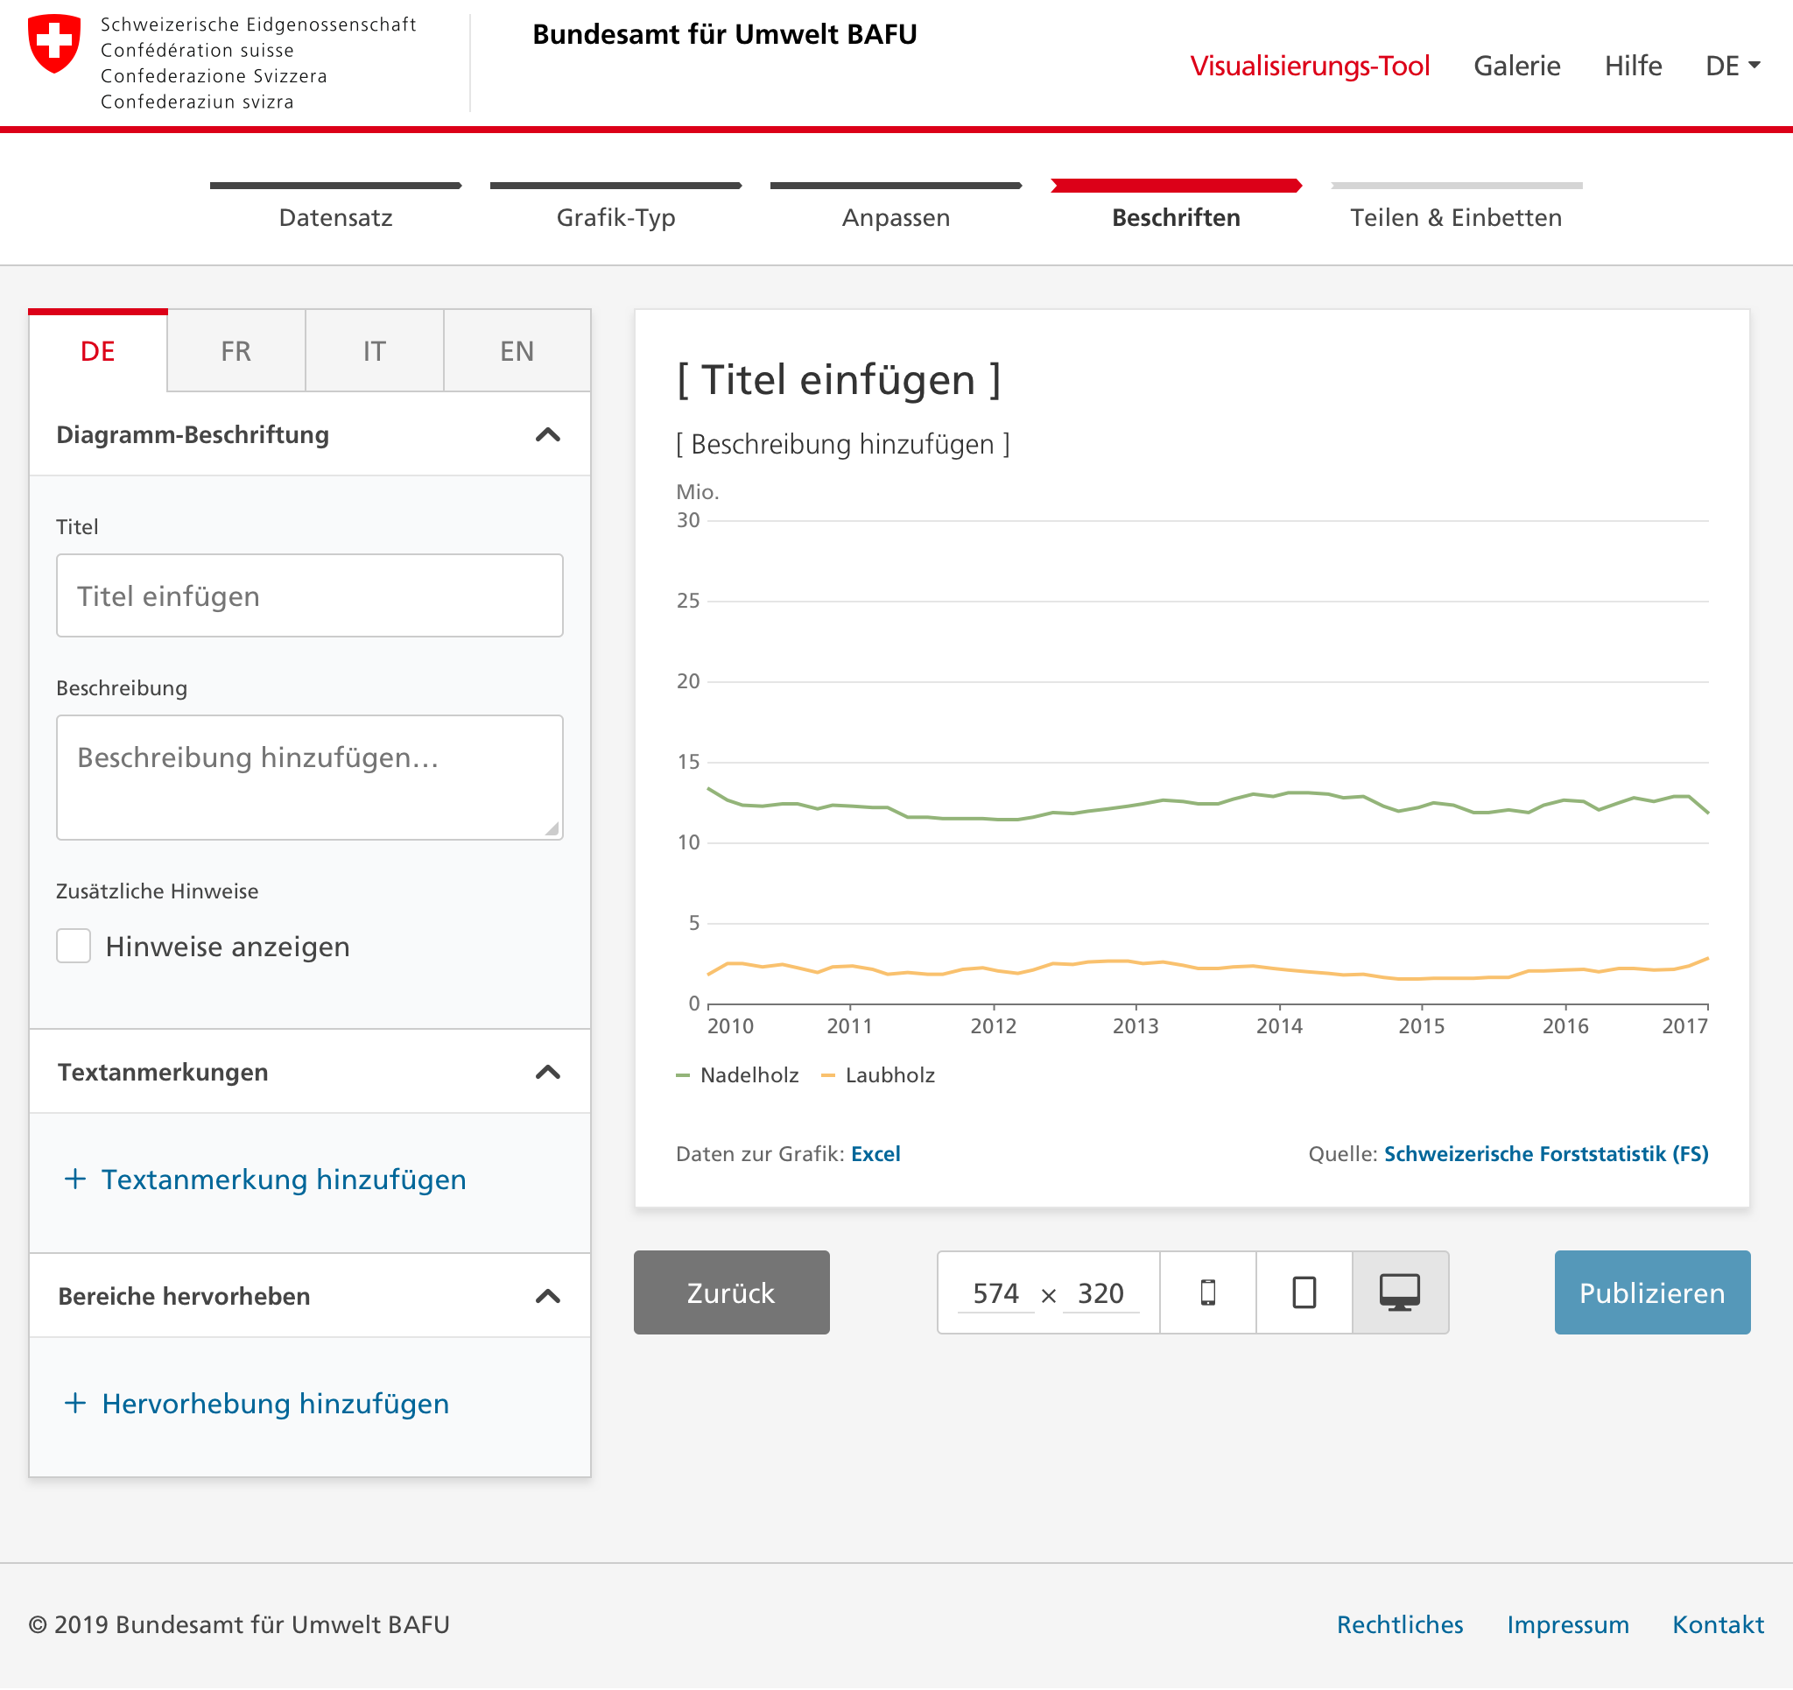This screenshot has width=1793, height=1690.
Task: Switch to the EN language tab
Action: point(517,351)
